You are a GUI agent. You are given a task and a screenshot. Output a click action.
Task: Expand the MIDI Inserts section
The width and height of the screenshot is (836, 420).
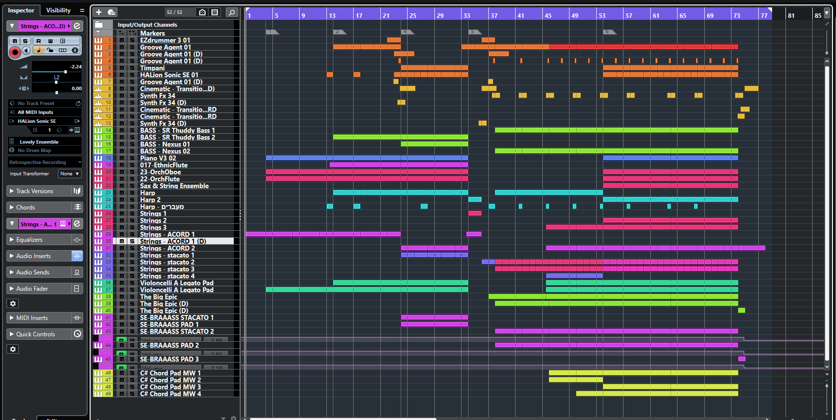tap(12, 317)
